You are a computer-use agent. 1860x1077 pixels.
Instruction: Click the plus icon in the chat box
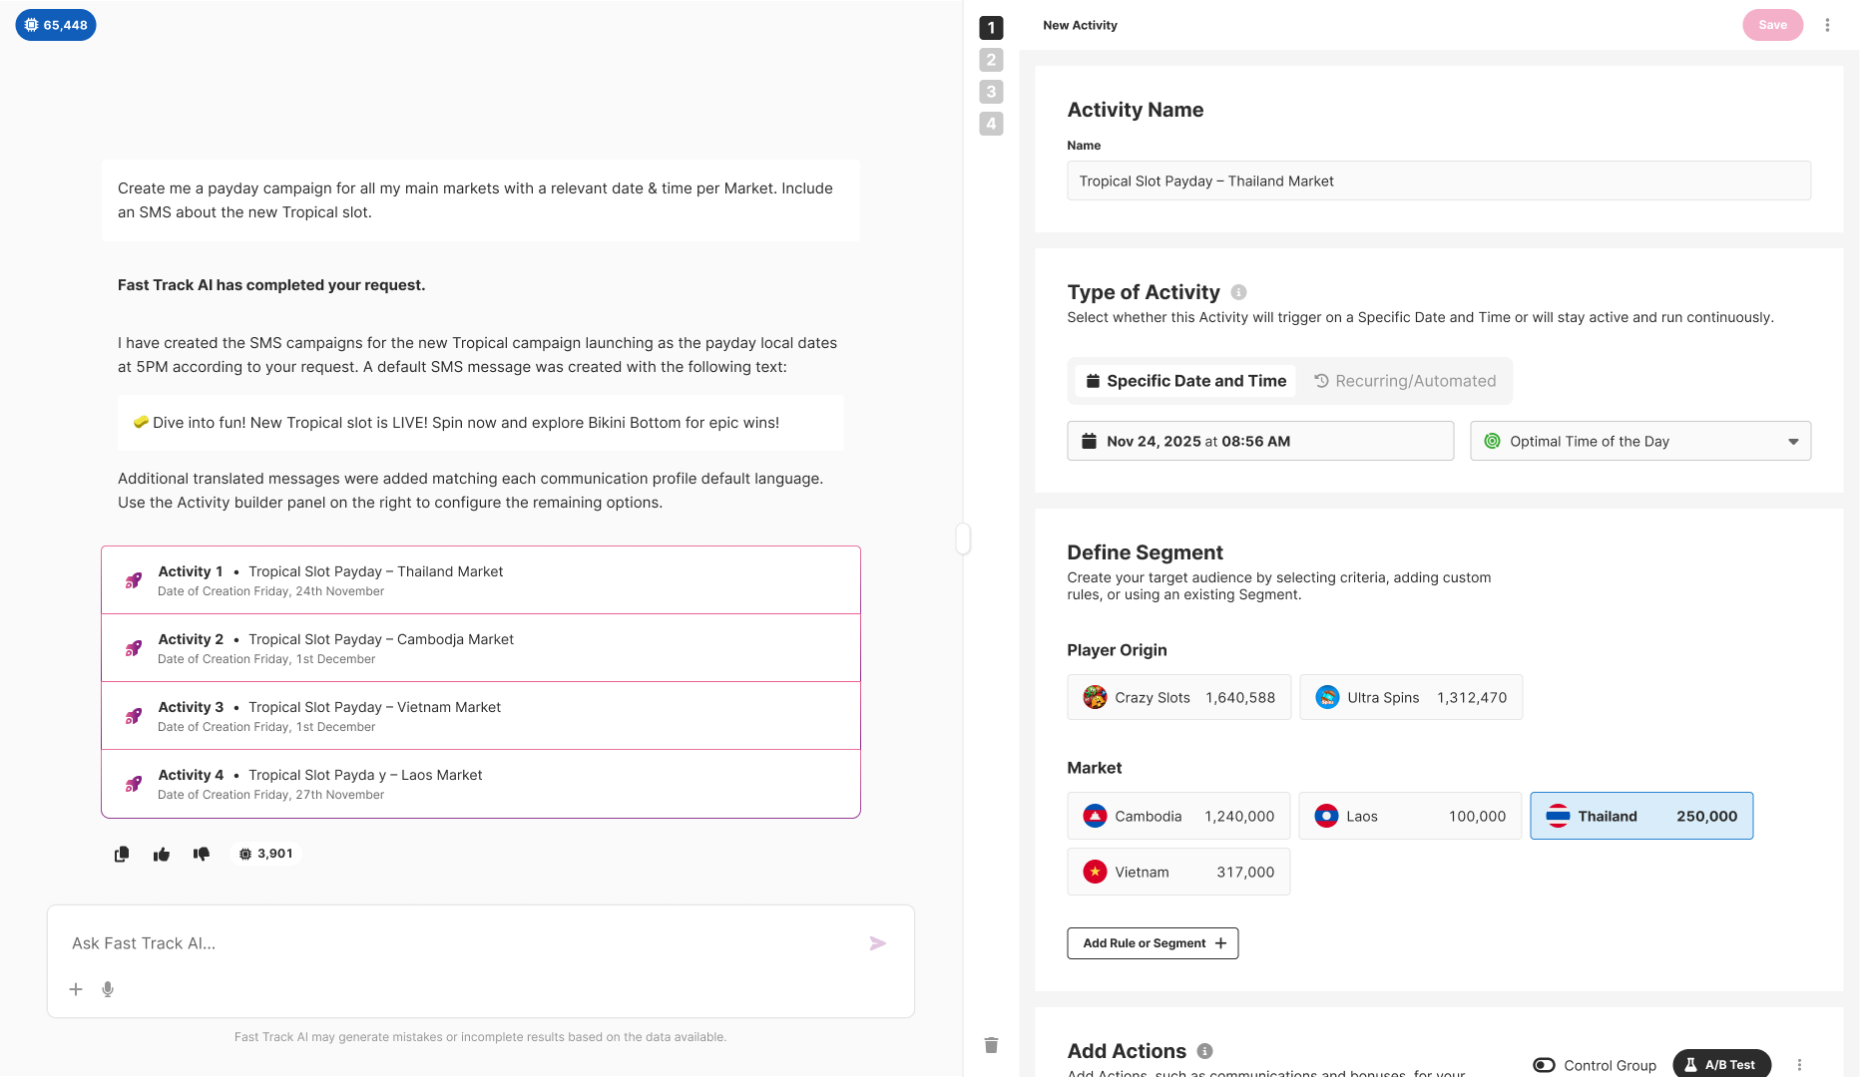[76, 989]
